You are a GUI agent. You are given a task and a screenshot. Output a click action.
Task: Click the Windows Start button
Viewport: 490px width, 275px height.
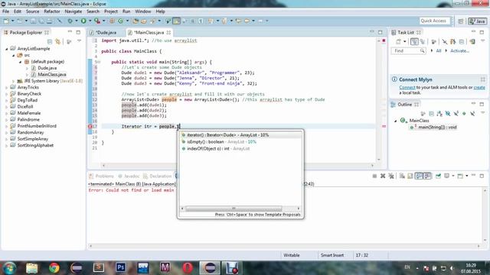click(x=9, y=267)
